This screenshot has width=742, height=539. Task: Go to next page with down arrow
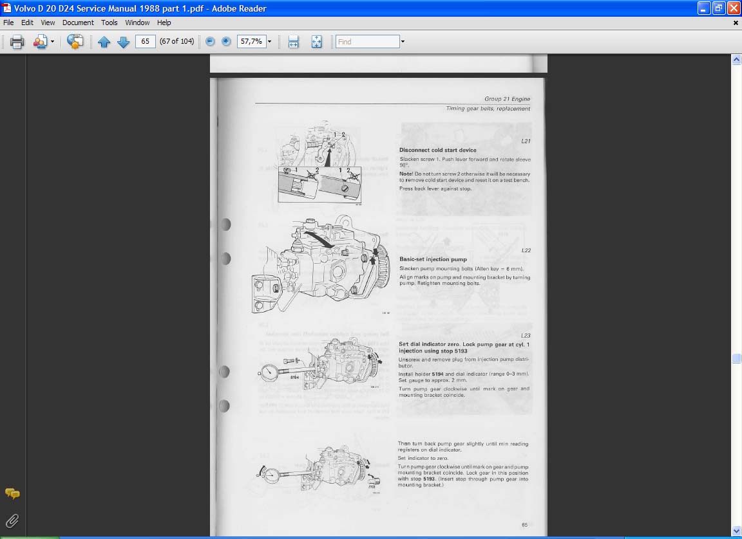tap(123, 42)
